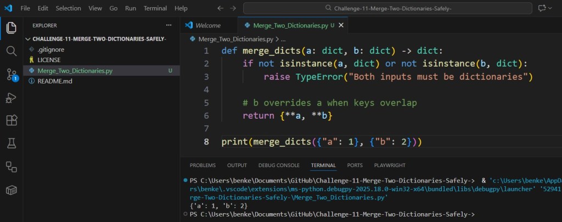This screenshot has width=562, height=222.
Task: Open the Run and Debug view
Action: (x=12, y=98)
